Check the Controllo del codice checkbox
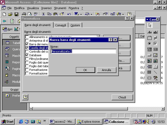This screenshot has height=125, width=167. click(27, 52)
